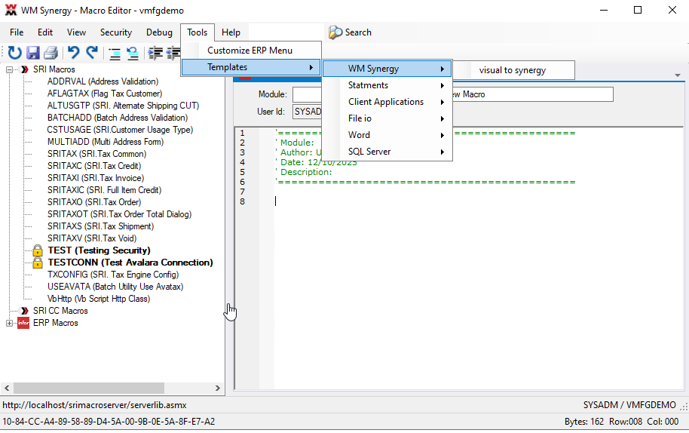Select SRITAXV (SRI.Tax Void) macro
The height and width of the screenshot is (433, 689).
click(x=92, y=238)
